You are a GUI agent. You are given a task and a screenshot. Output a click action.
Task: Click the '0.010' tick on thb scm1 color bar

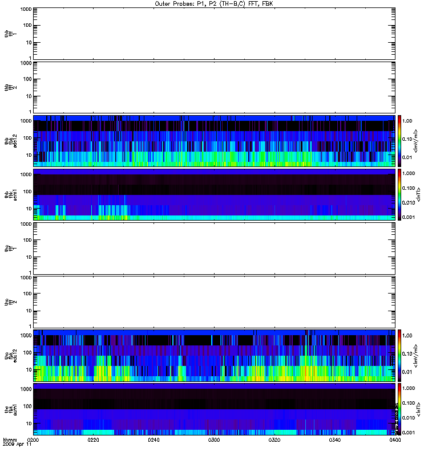pyautogui.click(x=409, y=203)
